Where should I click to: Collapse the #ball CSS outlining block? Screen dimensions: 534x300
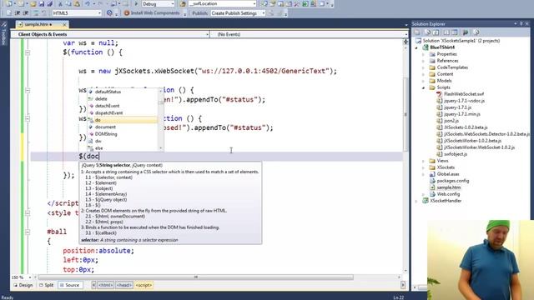[28, 232]
